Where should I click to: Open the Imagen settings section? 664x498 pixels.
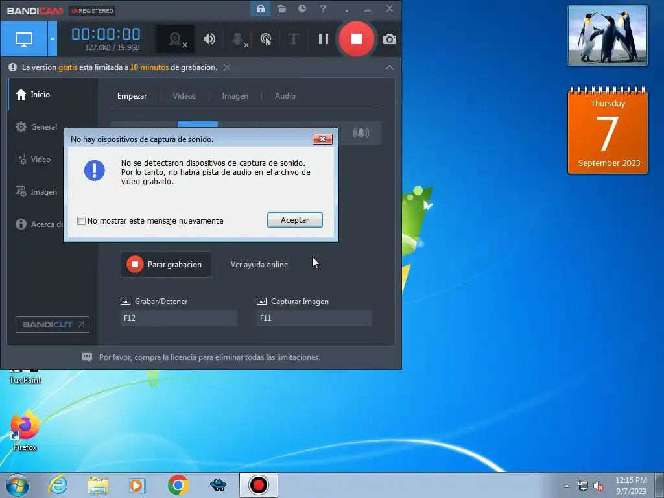point(36,192)
